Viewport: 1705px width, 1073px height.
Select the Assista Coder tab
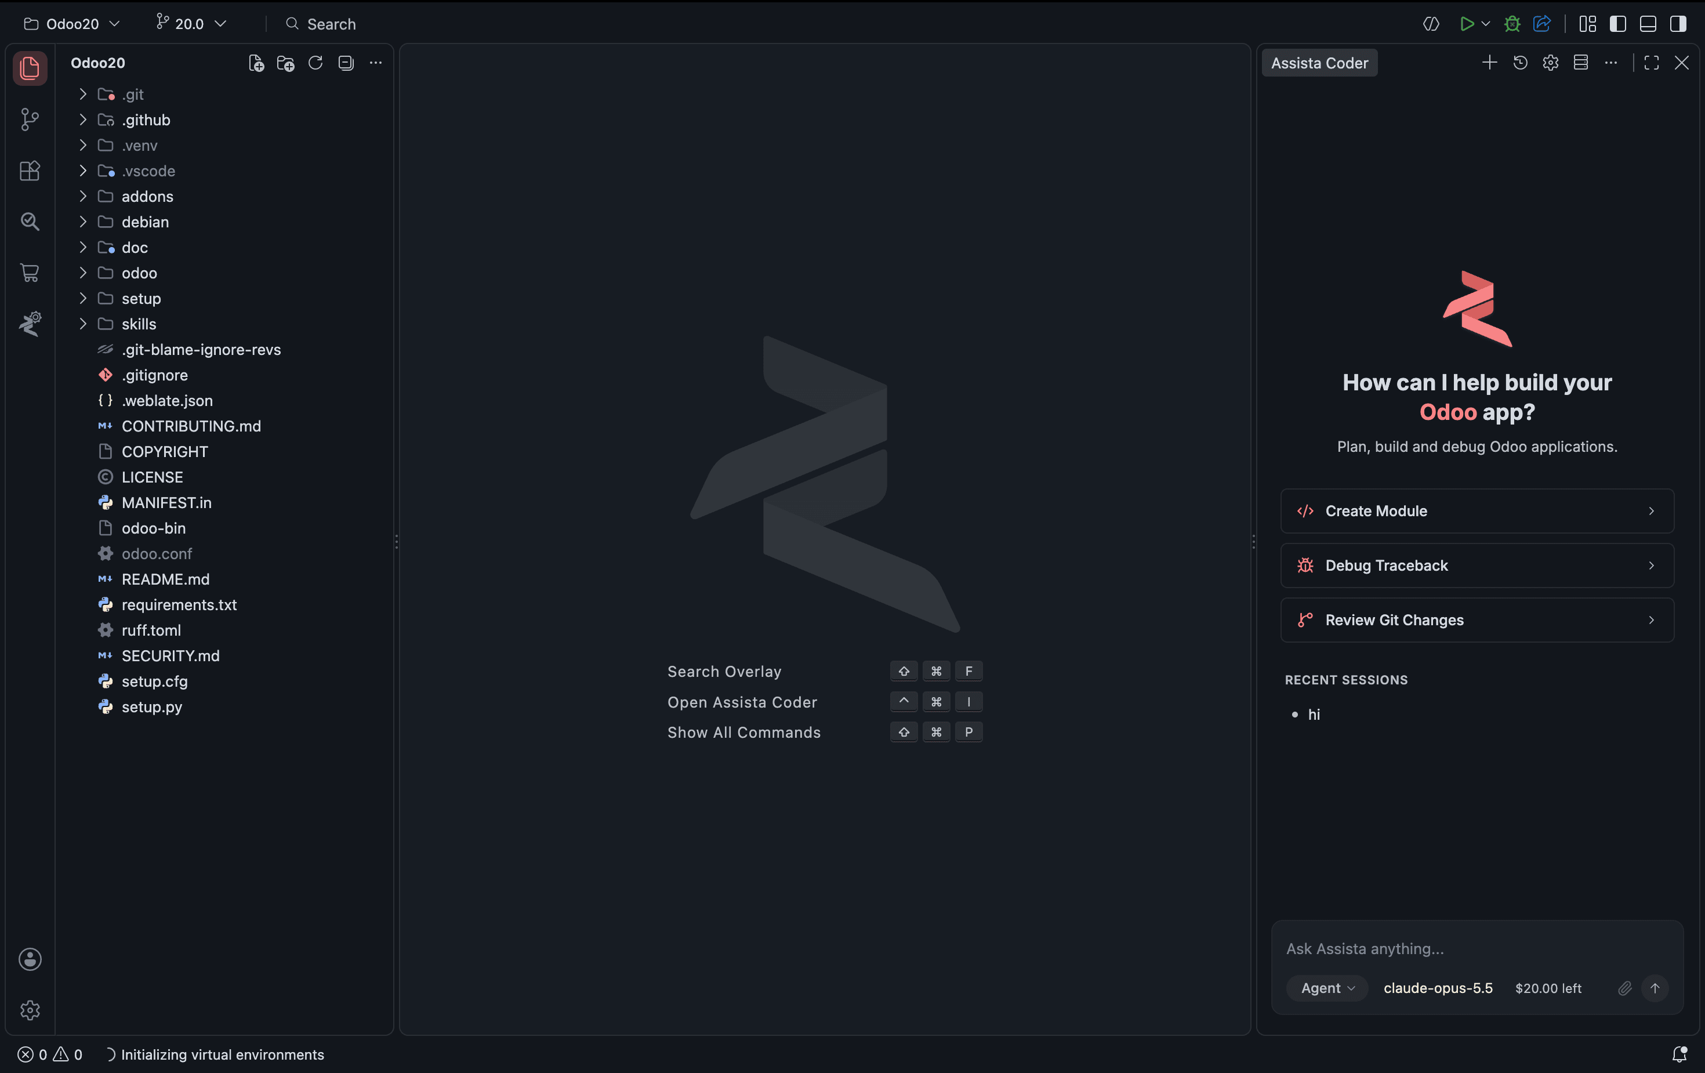pos(1320,63)
